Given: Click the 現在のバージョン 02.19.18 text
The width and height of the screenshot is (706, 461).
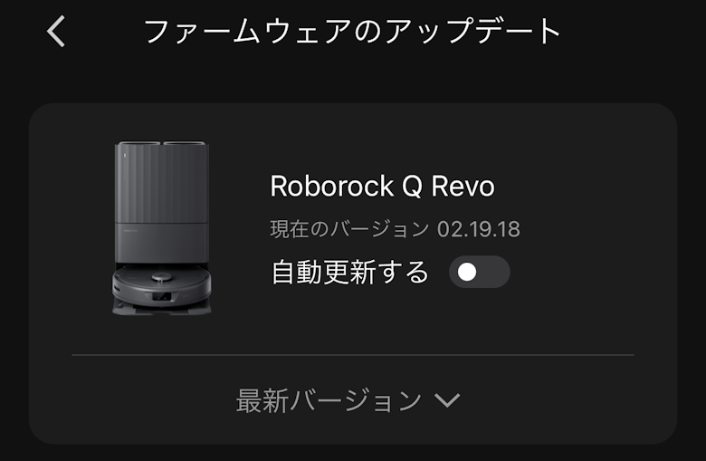Looking at the screenshot, I should pos(395,229).
